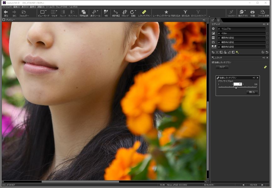Open the ヘルプ(H) menu
This screenshot has height=188, width=272.
pyautogui.click(x=73, y=7)
